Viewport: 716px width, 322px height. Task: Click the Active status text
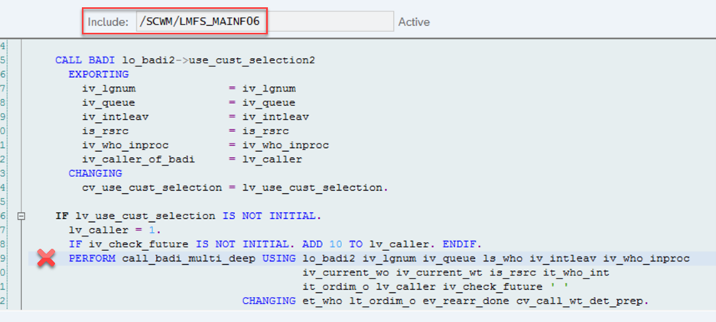coord(414,22)
